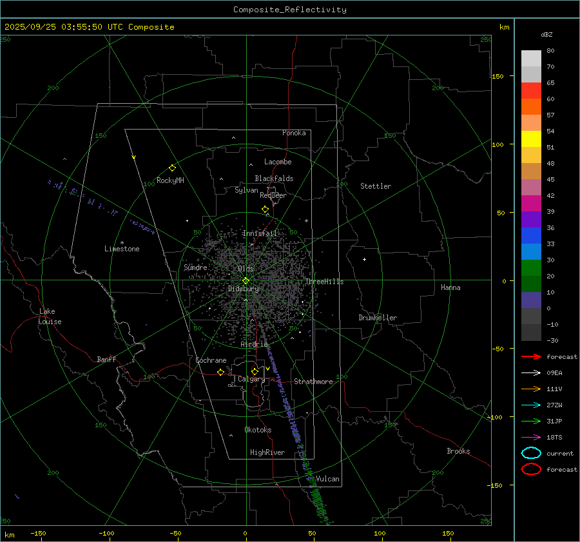
Task: Click the yellow diamond marker near RockyMH
Action: click(172, 168)
